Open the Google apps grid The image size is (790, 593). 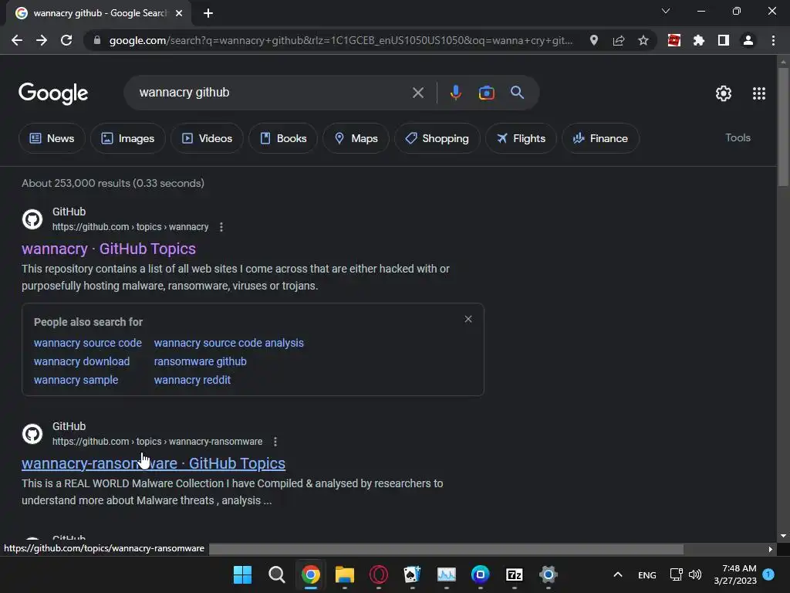click(759, 93)
